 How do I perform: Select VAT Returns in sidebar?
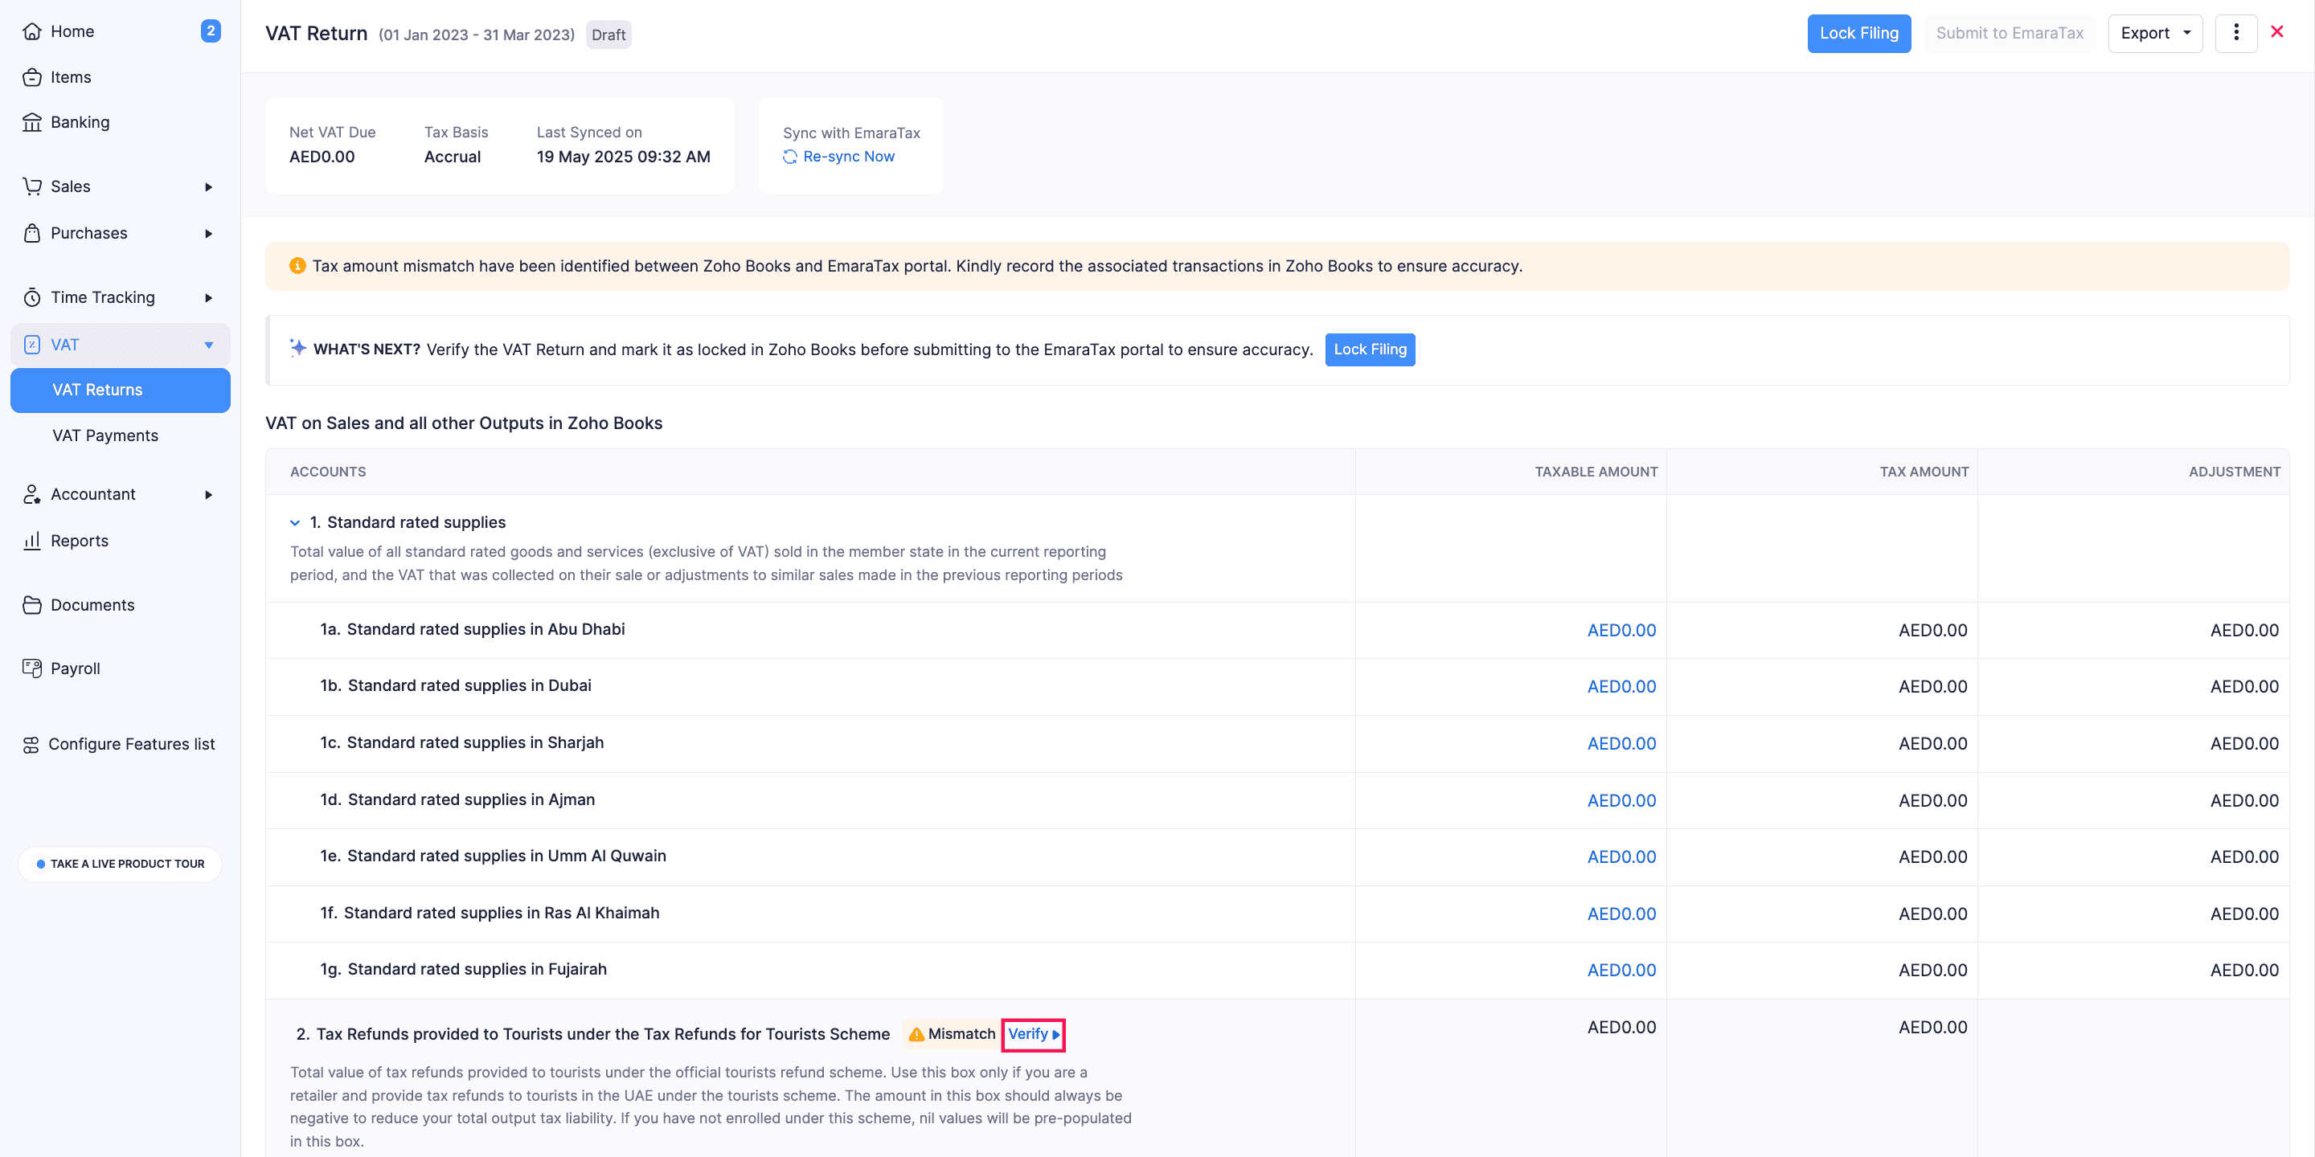click(98, 390)
